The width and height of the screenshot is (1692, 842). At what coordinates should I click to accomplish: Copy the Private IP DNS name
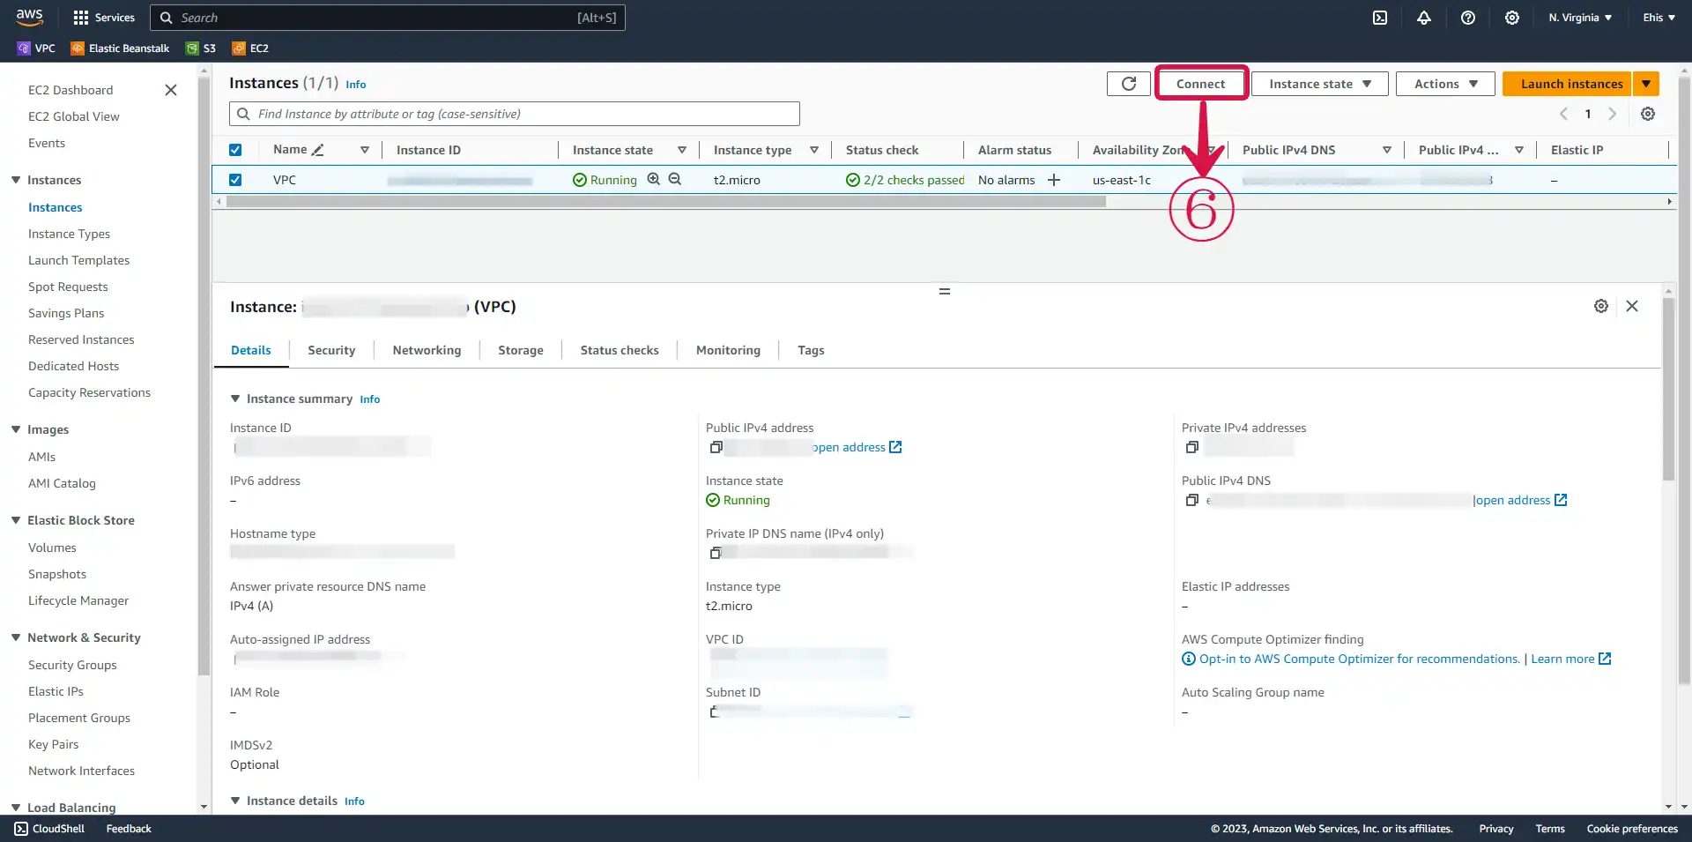pyautogui.click(x=716, y=553)
